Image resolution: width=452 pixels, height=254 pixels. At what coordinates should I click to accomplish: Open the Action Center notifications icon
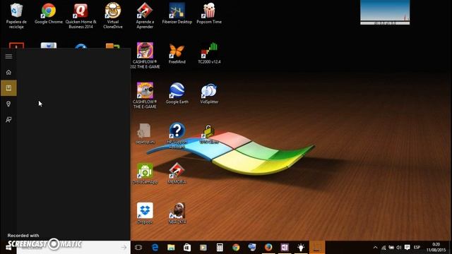point(407,248)
